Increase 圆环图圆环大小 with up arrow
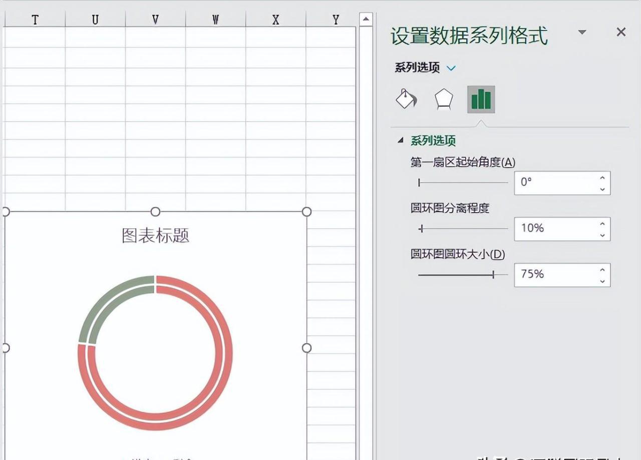 point(602,269)
